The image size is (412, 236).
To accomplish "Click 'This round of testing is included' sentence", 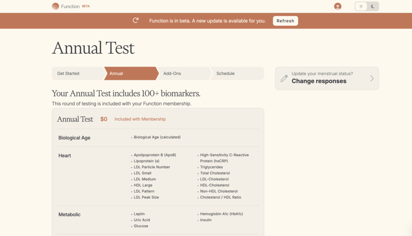I will [122, 104].
